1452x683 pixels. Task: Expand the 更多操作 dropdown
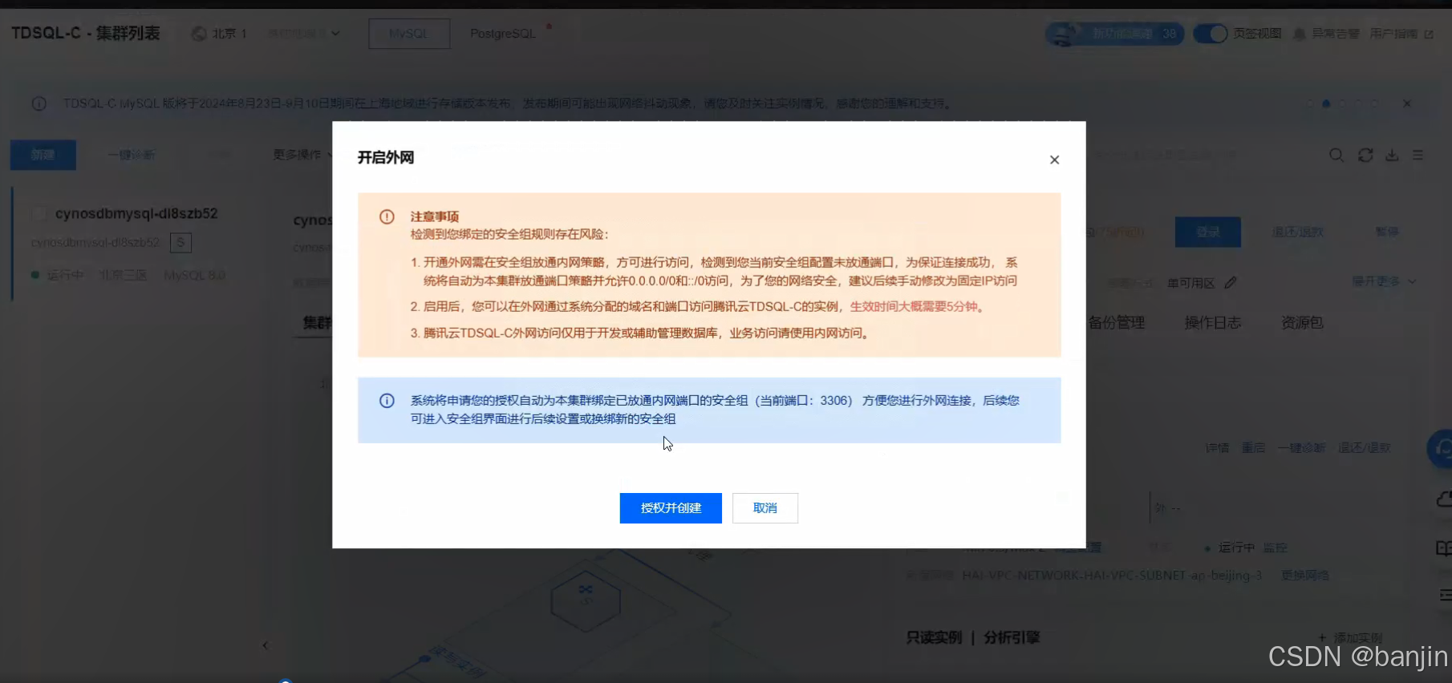click(x=302, y=155)
